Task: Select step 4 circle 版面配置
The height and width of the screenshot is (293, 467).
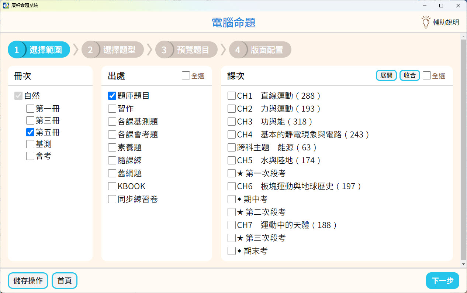Action: click(238, 50)
